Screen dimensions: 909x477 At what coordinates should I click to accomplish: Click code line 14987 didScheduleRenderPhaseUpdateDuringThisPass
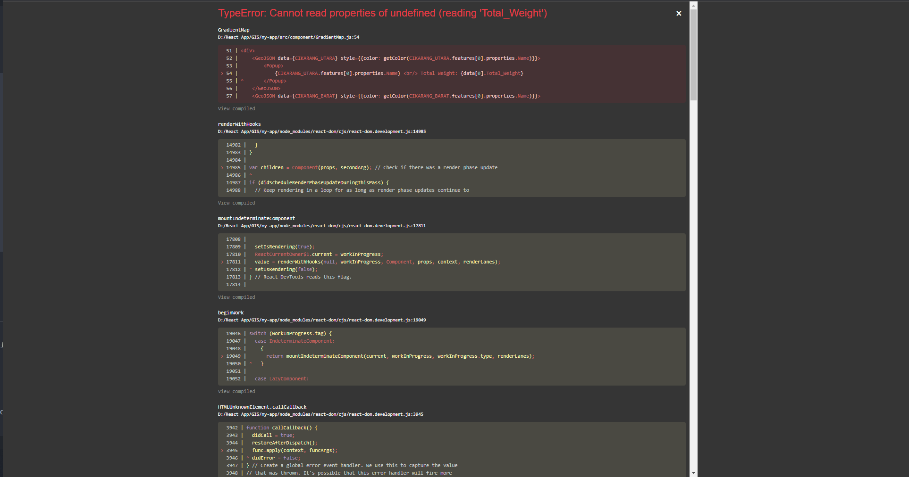(x=308, y=183)
